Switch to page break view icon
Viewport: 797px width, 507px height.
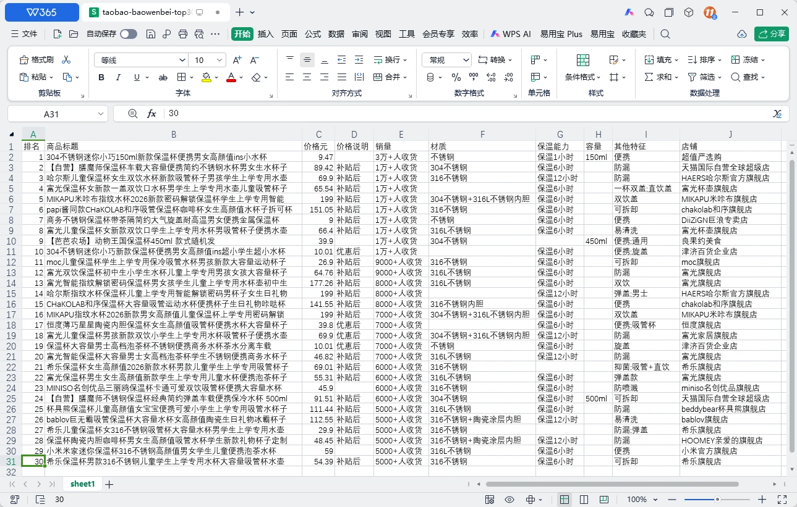coord(583,500)
